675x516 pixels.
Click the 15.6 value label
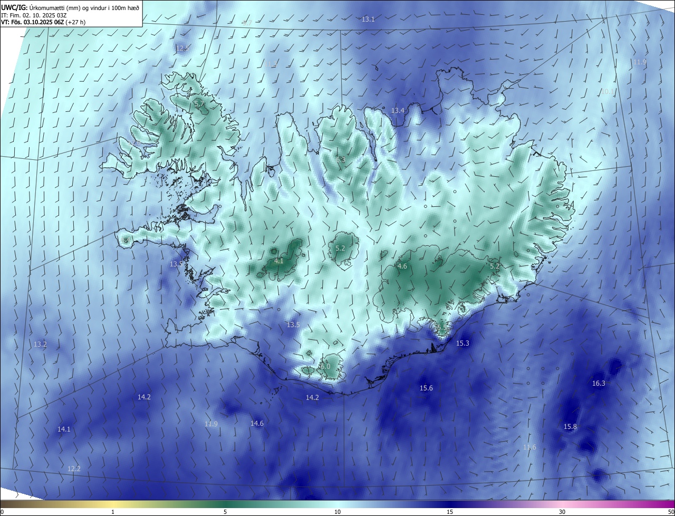[426, 388]
